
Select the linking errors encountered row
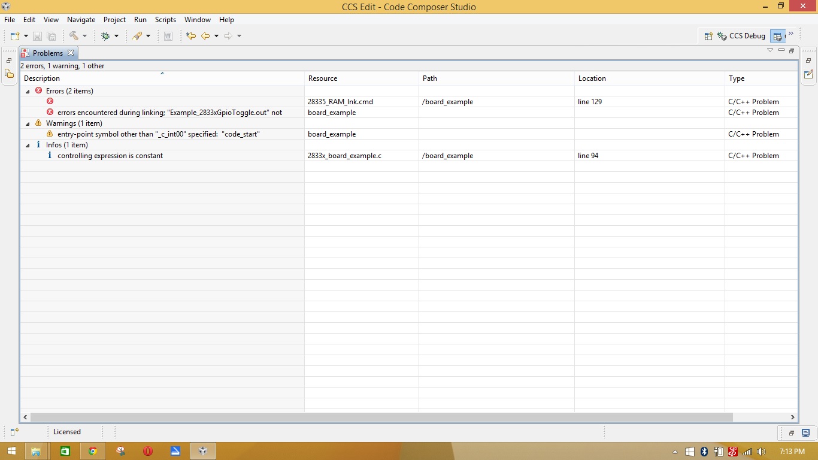click(409, 113)
